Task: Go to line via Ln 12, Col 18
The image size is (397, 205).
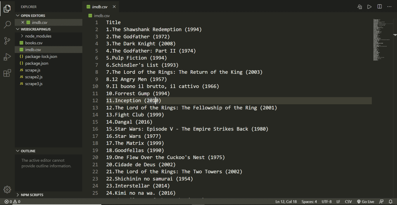Action: click(286, 202)
